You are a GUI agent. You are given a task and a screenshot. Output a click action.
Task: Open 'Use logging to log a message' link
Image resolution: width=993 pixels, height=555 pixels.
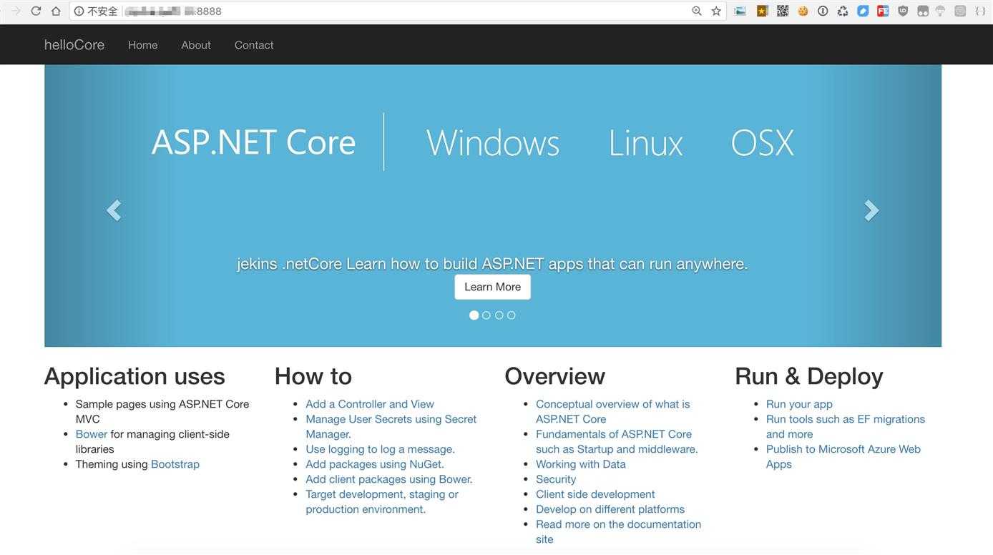click(380, 449)
